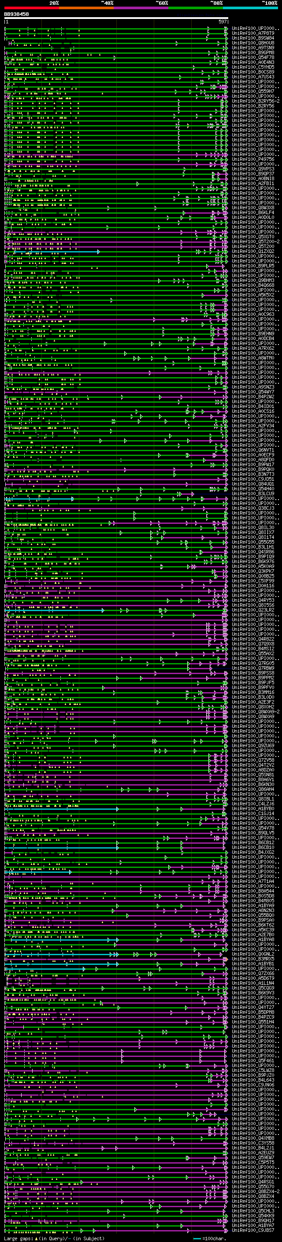Select hit UniRef100_A7US43

tap(253, 77)
